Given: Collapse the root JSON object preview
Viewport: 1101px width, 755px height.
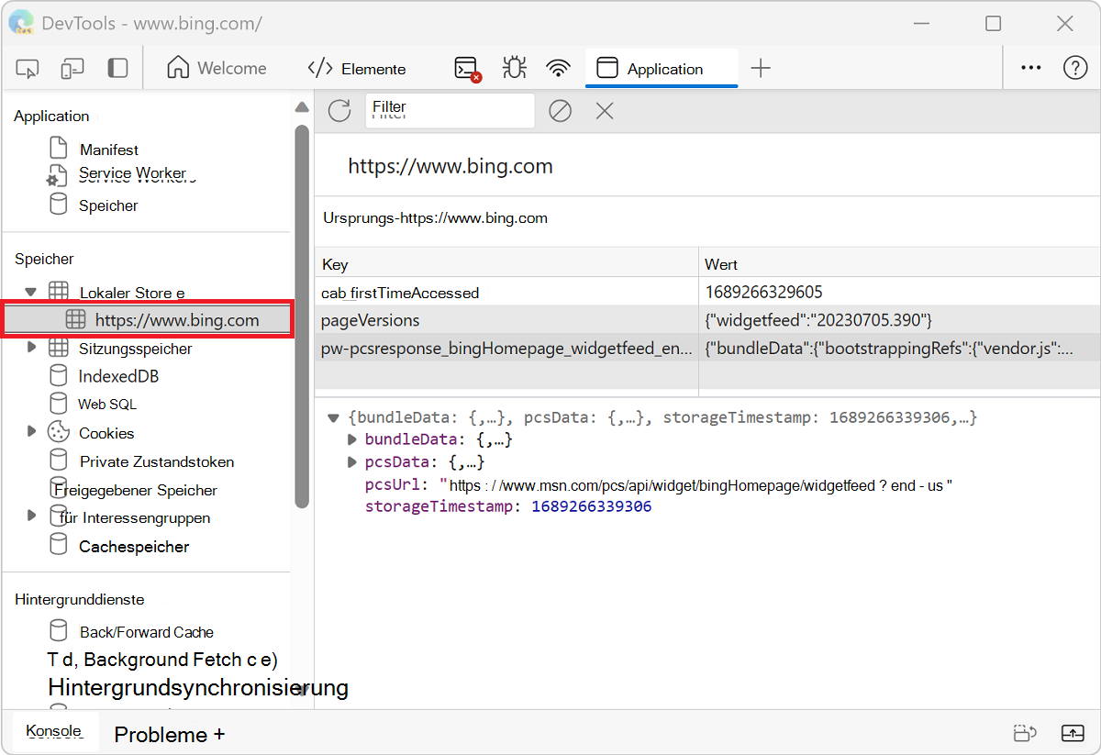Looking at the screenshot, I should coord(334,417).
